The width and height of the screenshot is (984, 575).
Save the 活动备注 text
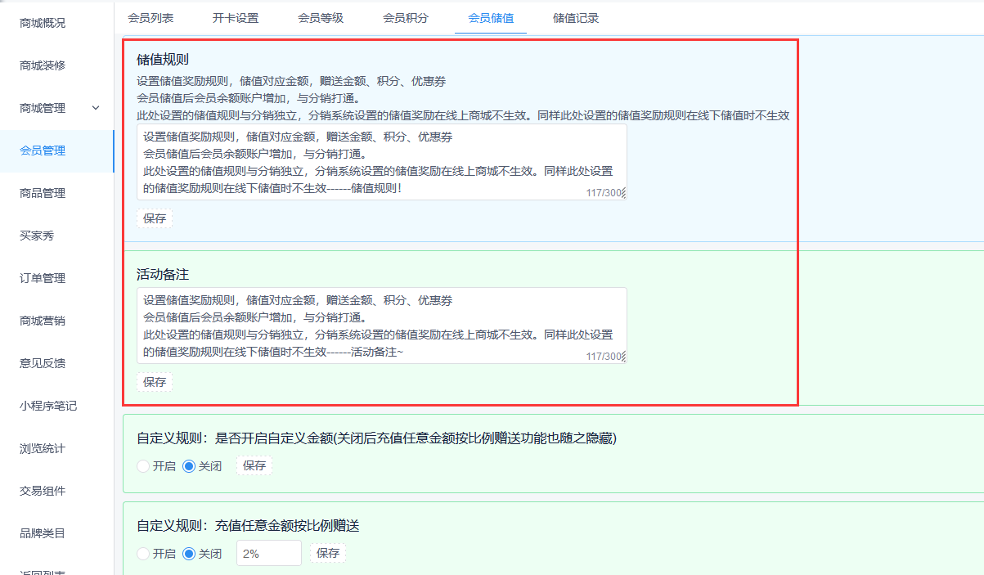pos(155,382)
